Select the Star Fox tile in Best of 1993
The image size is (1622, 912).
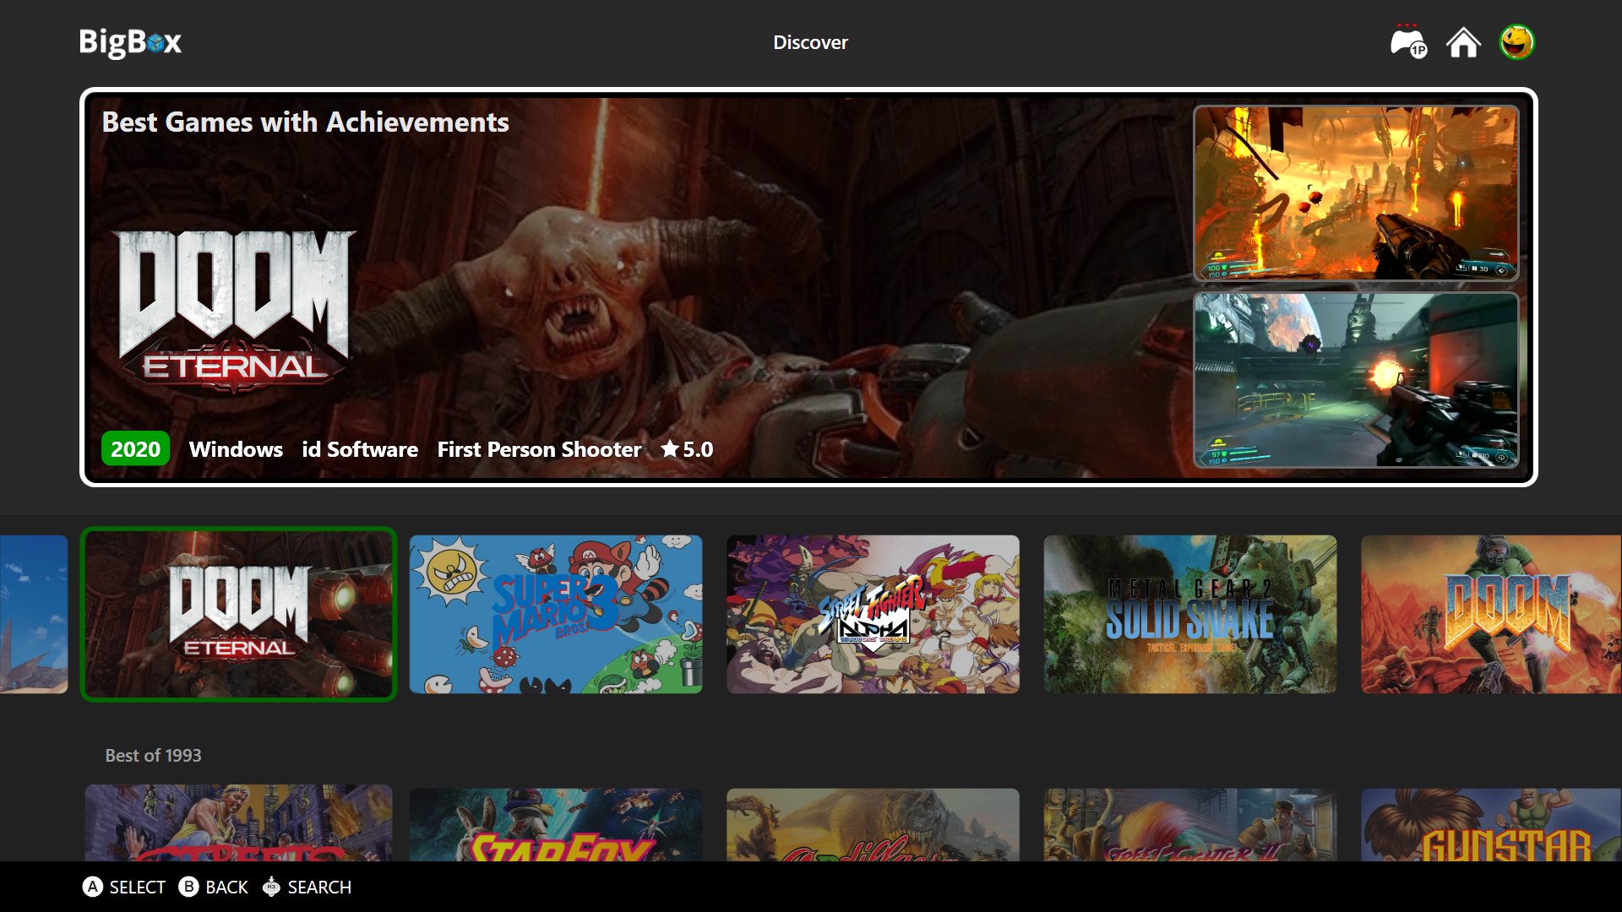click(556, 824)
